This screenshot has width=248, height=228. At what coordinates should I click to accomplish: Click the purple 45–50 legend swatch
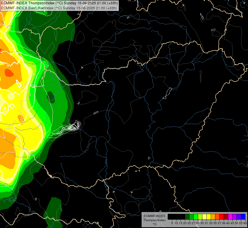point(235,217)
